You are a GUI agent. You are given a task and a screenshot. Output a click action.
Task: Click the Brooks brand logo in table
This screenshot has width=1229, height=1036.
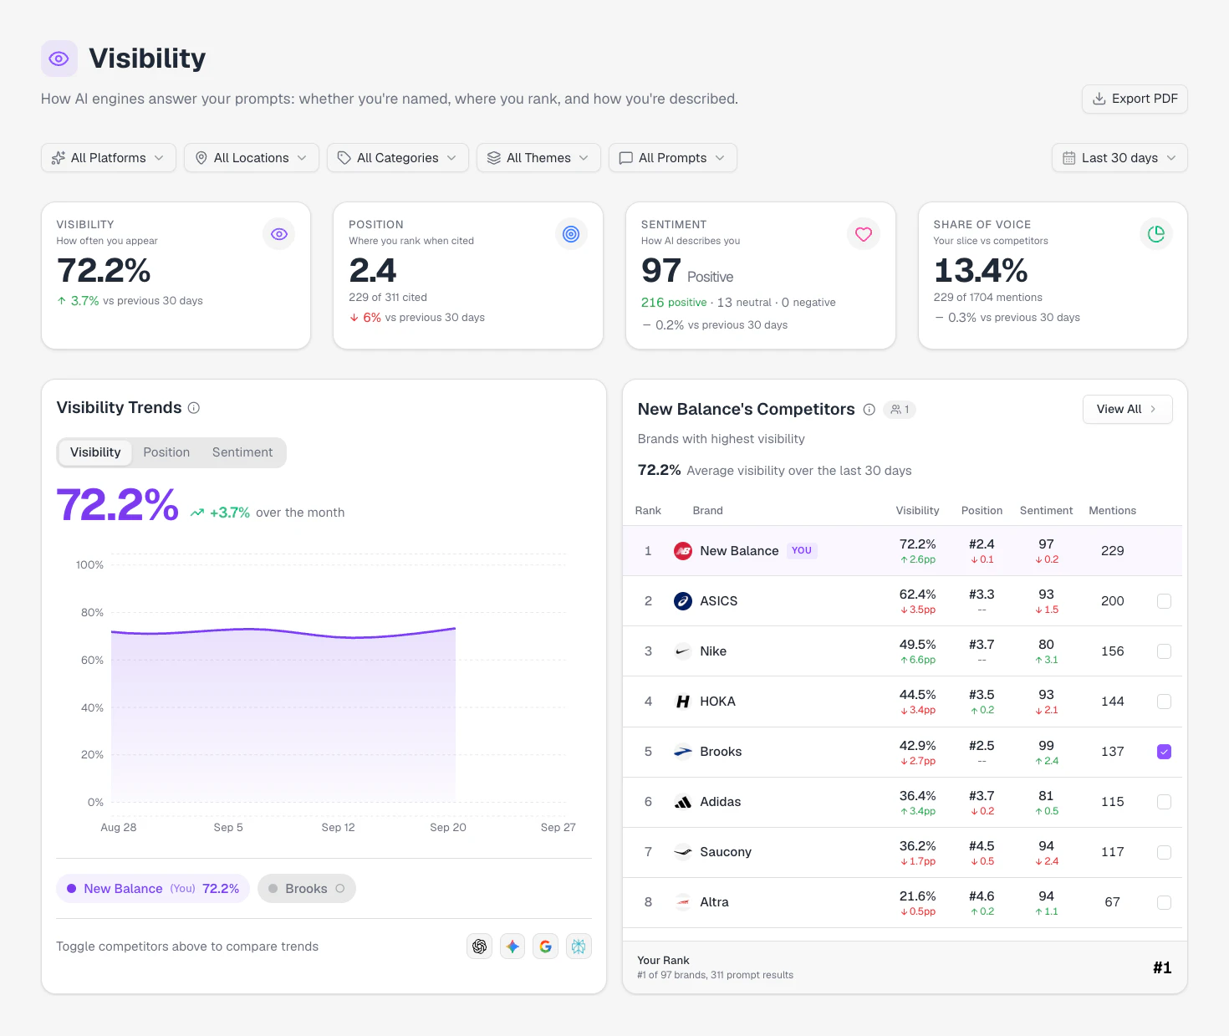point(683,752)
